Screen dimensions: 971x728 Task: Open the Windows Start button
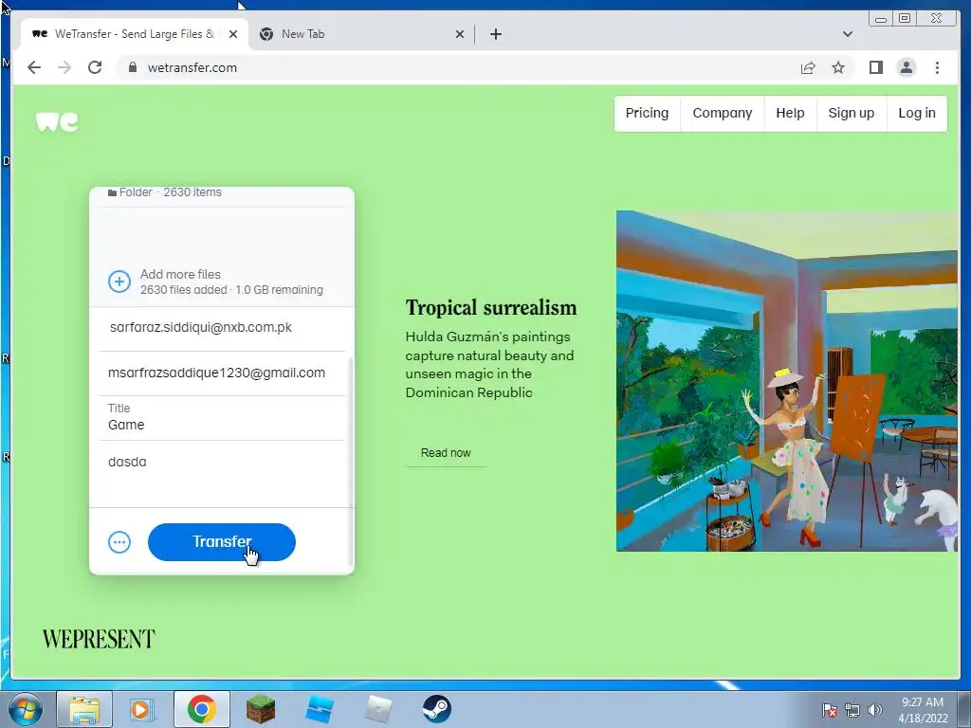[x=26, y=709]
